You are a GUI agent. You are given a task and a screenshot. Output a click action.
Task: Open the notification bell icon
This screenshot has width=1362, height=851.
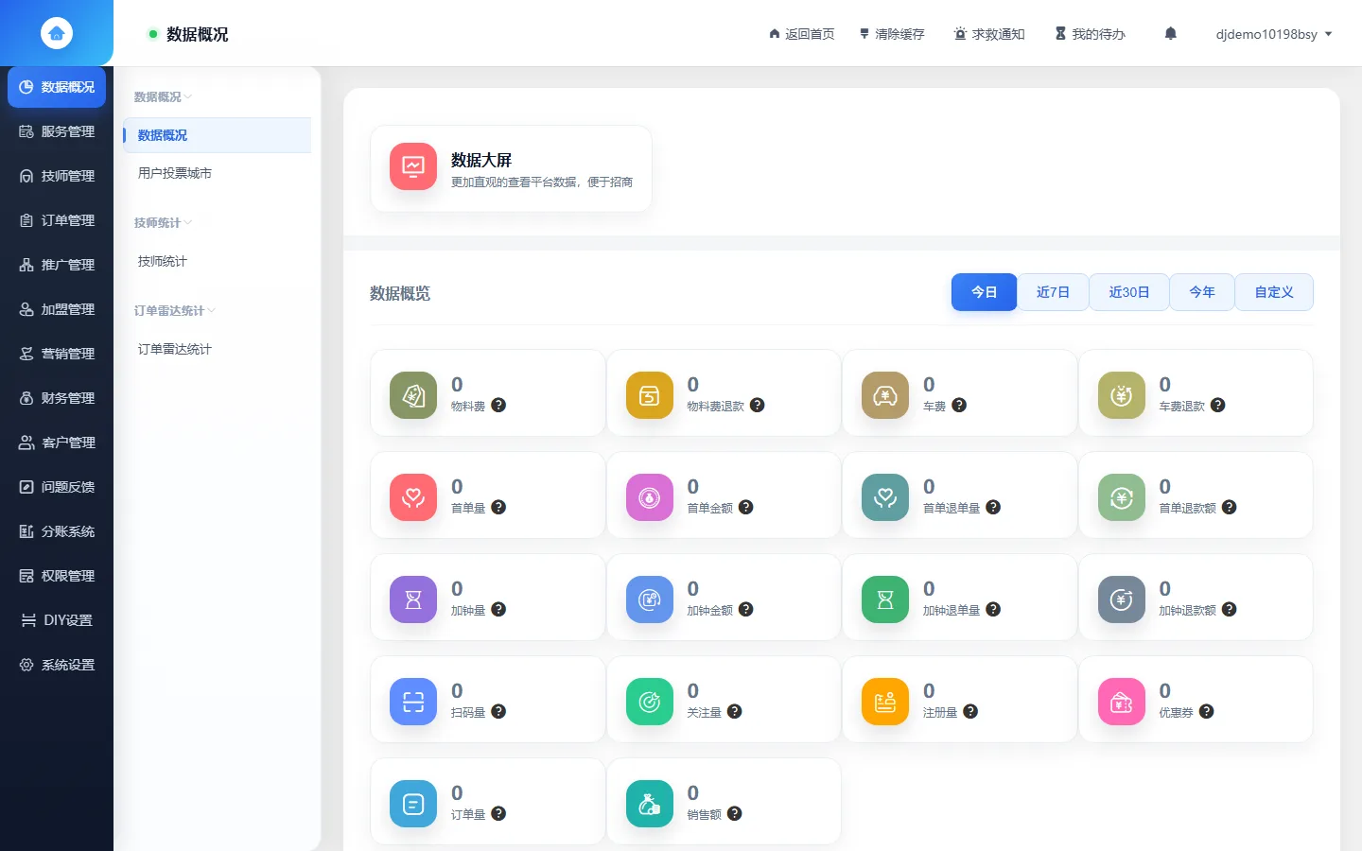point(1170,34)
